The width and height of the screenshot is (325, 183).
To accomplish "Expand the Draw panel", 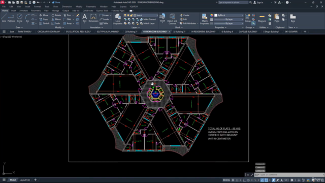I will click(19, 27).
